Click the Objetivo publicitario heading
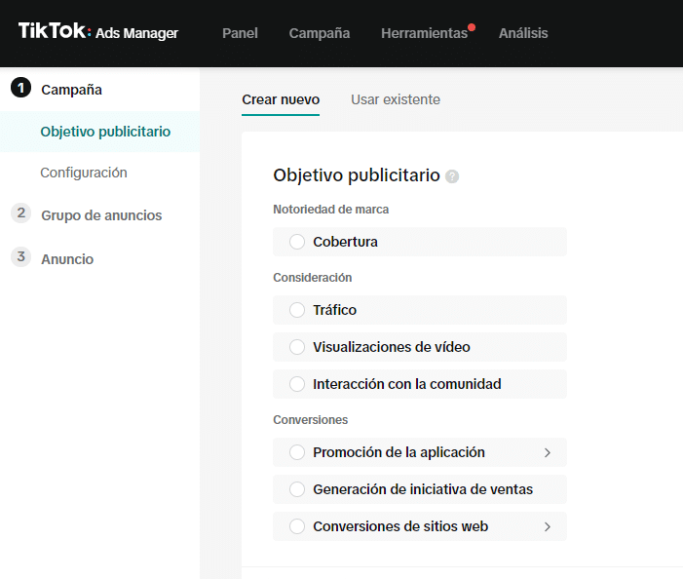Screen dimensions: 683x579 point(357,175)
